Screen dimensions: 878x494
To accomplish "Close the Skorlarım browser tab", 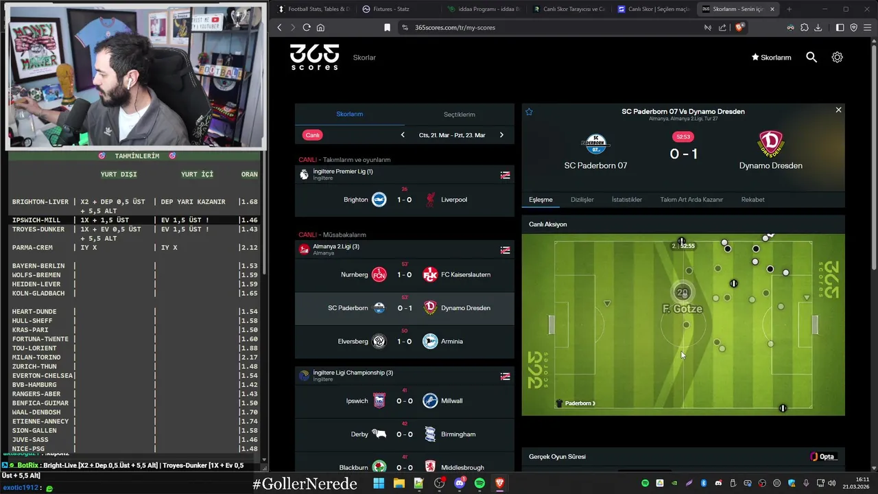I will [x=772, y=9].
